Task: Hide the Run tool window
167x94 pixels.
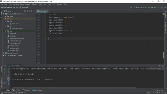Action: point(163,66)
